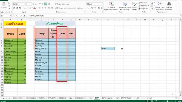Click the Paste (Вставить) clipboard icon
Screen dimensions: 182x102
click(x=4, y=4)
